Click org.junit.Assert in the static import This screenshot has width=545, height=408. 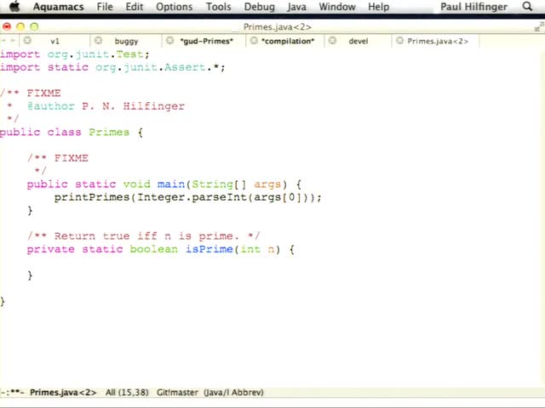(151, 67)
